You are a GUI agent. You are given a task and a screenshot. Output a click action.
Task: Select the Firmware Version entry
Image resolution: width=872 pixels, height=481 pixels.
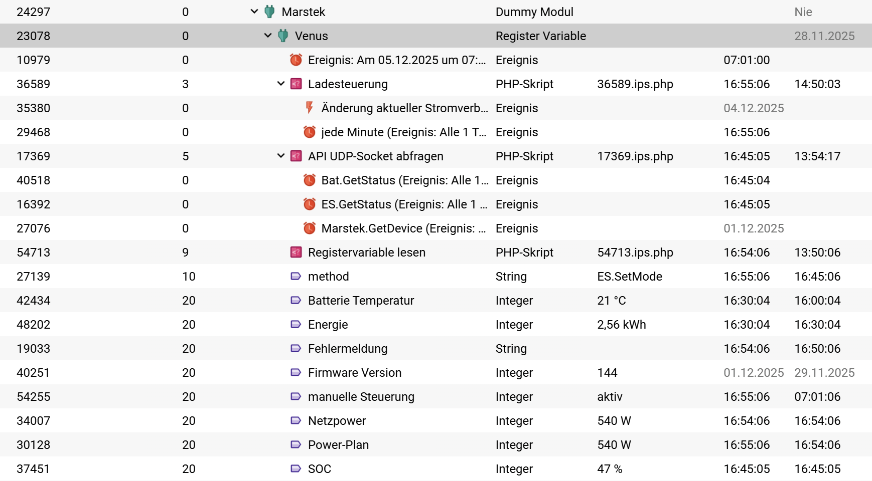tap(354, 373)
